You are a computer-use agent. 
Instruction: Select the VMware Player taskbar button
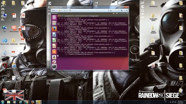[x=39, y=102]
